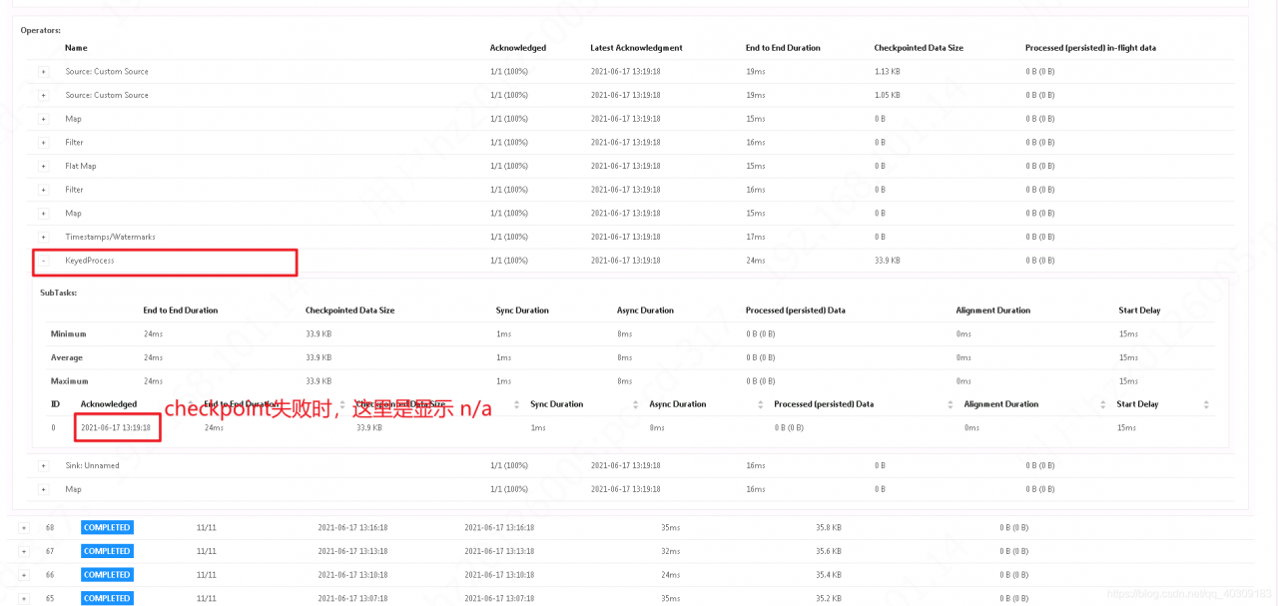Click the Operators: heading
The height and width of the screenshot is (606, 1278).
click(41, 30)
